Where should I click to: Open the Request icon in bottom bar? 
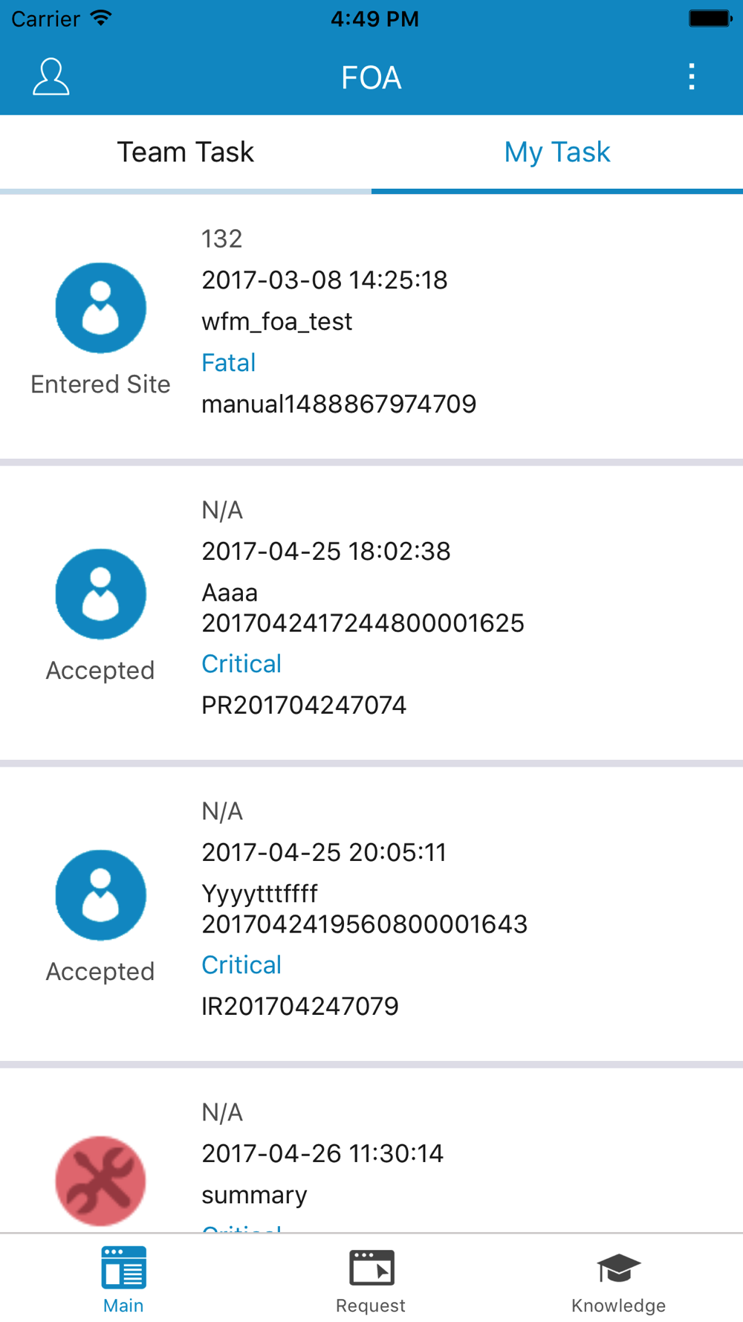[x=371, y=1268]
